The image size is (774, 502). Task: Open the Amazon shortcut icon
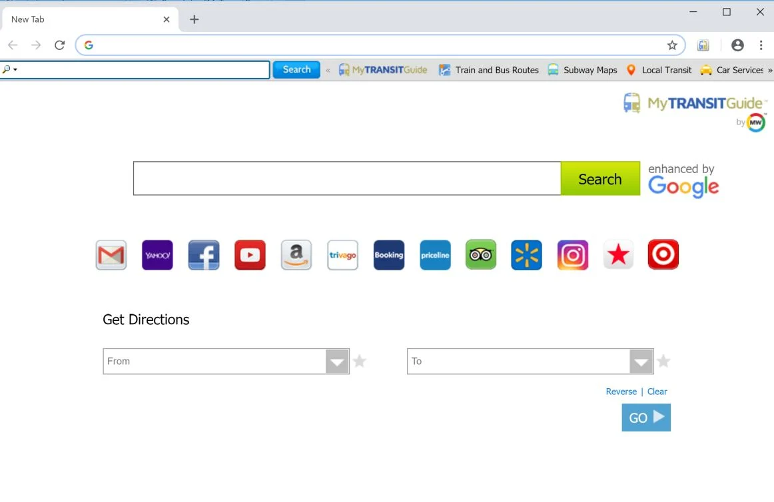[x=296, y=255]
